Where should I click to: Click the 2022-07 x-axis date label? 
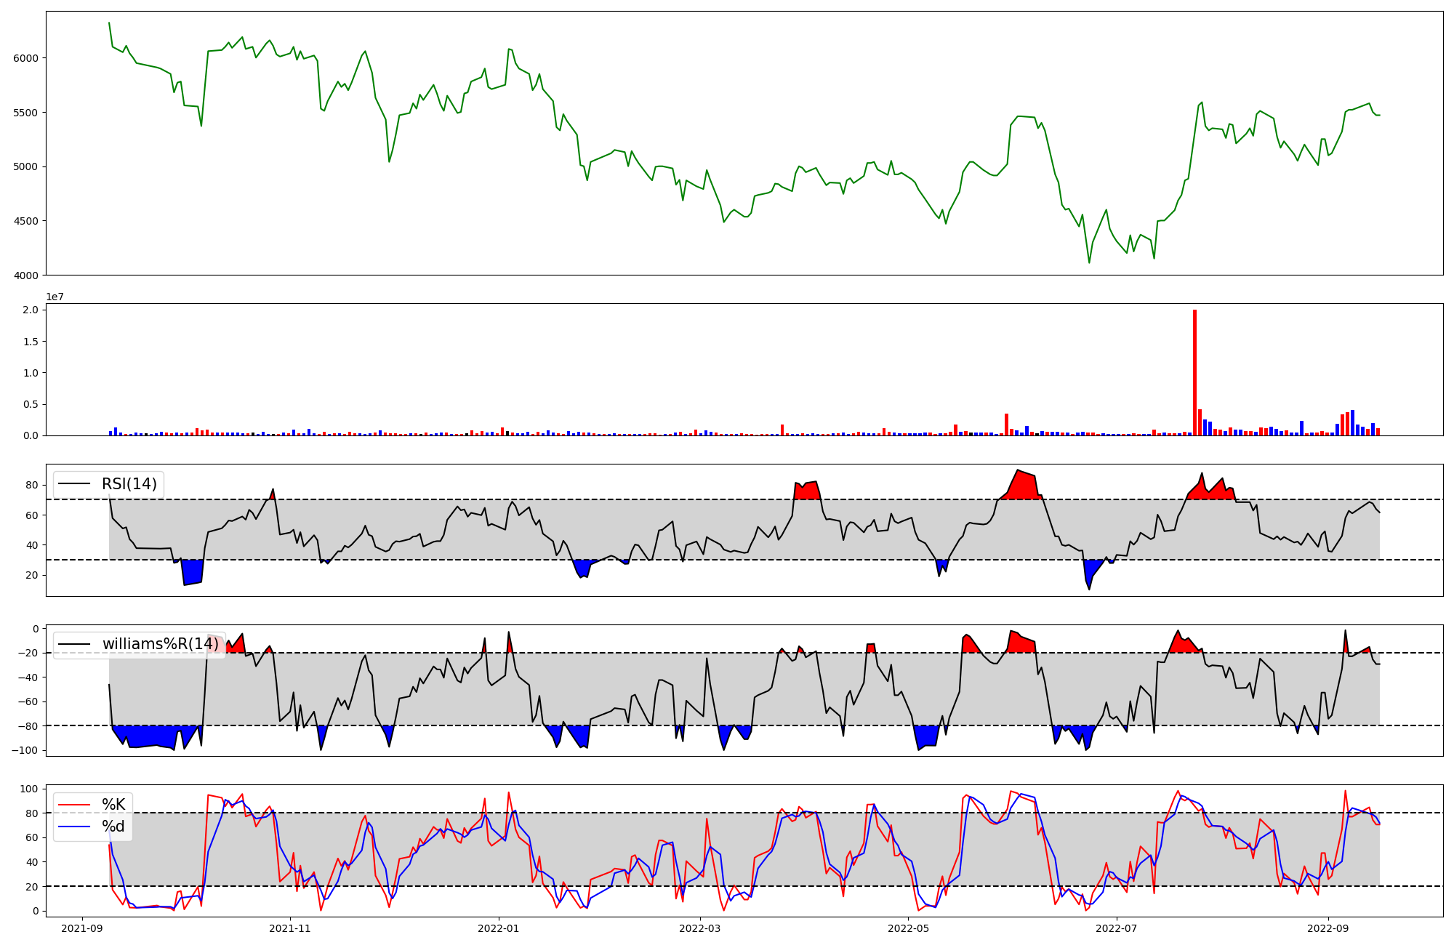(x=1117, y=928)
